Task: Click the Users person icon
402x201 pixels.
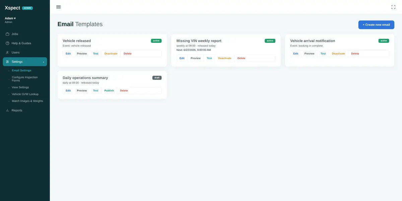Action: [7, 53]
